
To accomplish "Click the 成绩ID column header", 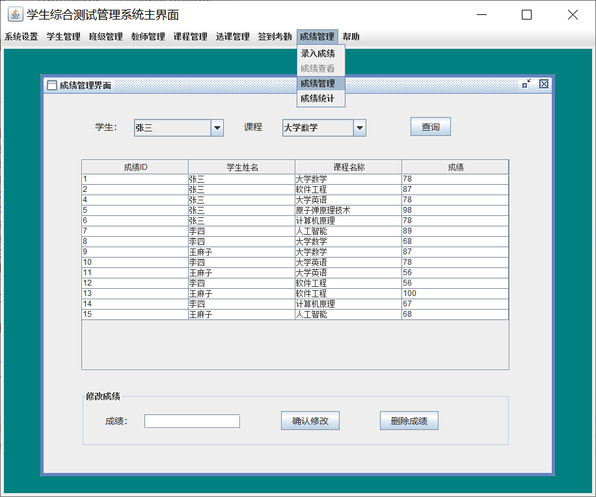I will (135, 167).
